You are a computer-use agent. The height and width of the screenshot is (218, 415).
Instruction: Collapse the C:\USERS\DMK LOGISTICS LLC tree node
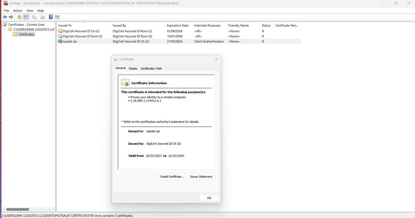point(5,29)
